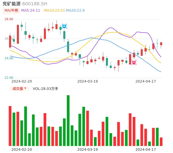Click the pink bull signal marker icon
173x153 pixels.
134,62
